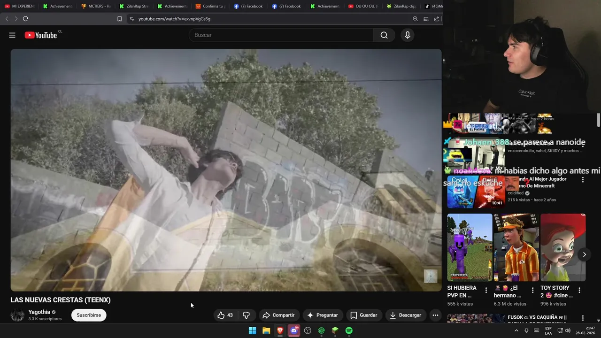Pause the video by clicking the player
This screenshot has height=338, width=601.
(x=226, y=170)
